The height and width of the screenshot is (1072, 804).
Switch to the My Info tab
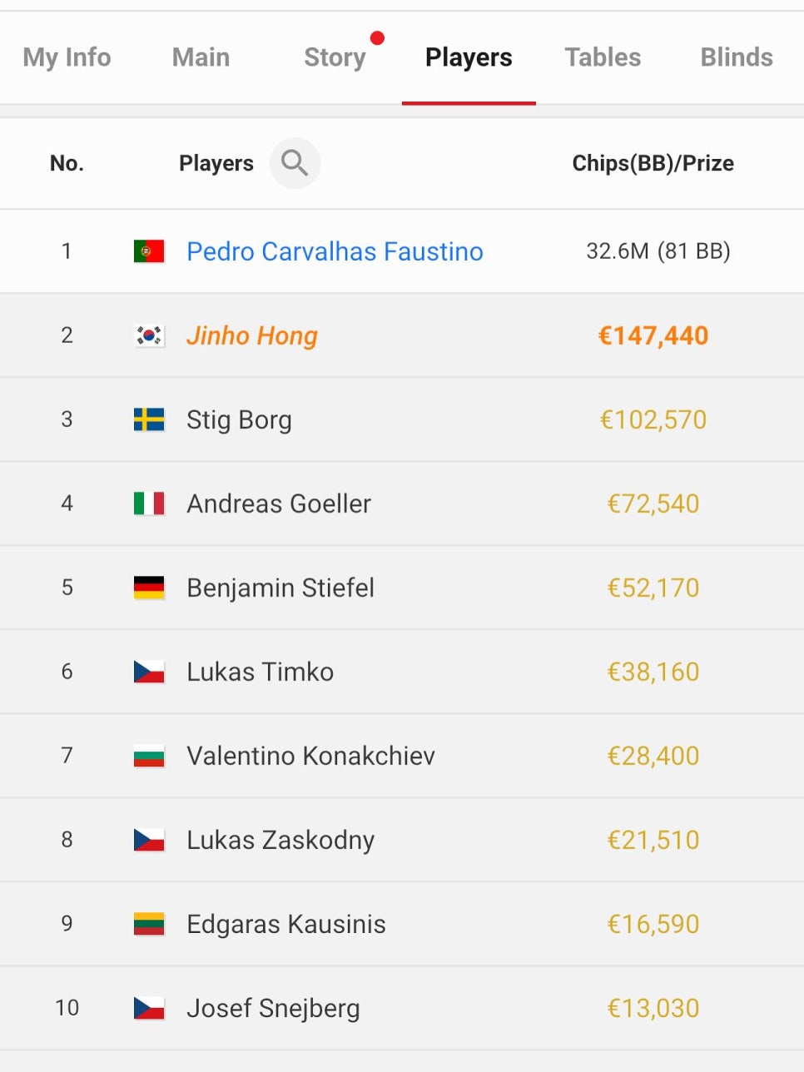click(67, 57)
